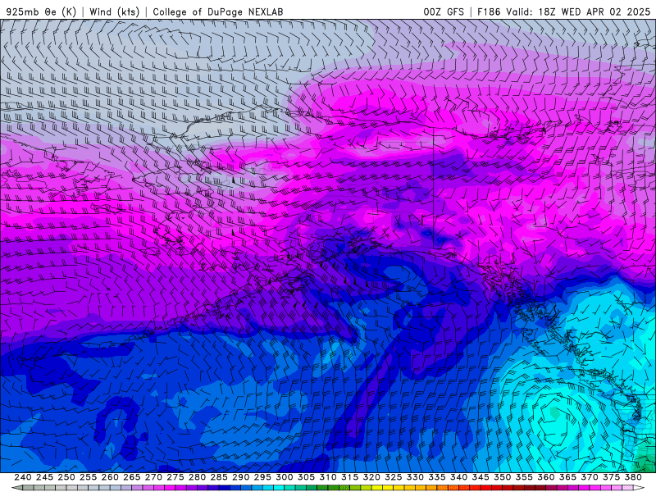Image resolution: width=656 pixels, height=492 pixels.
Task: Select the 290 legend number
Action: click(x=240, y=477)
